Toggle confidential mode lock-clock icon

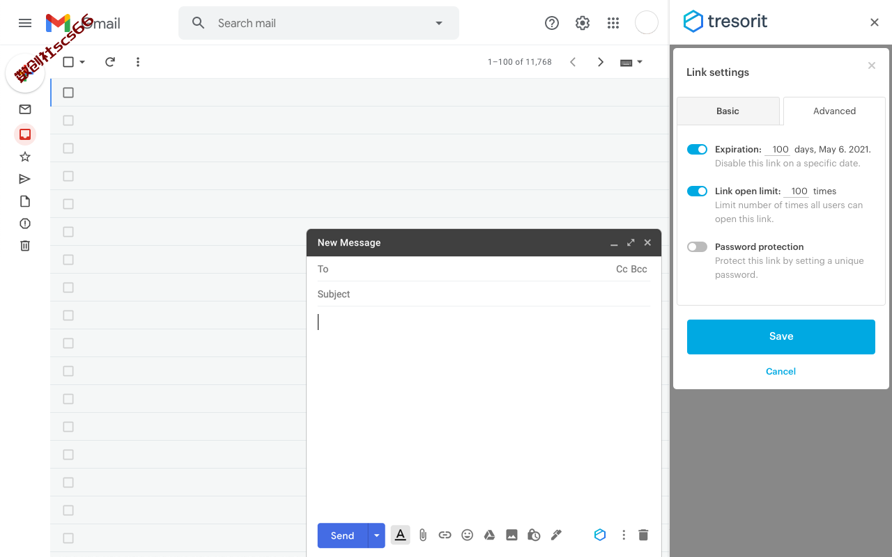coord(534,535)
